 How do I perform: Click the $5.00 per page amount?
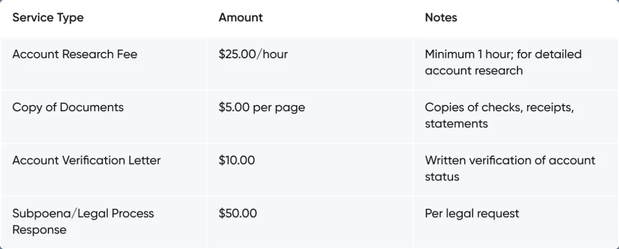pos(262,108)
